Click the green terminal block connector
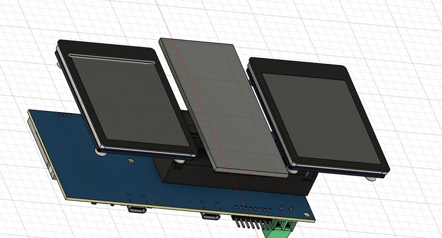442x238 pixels. [x=282, y=229]
